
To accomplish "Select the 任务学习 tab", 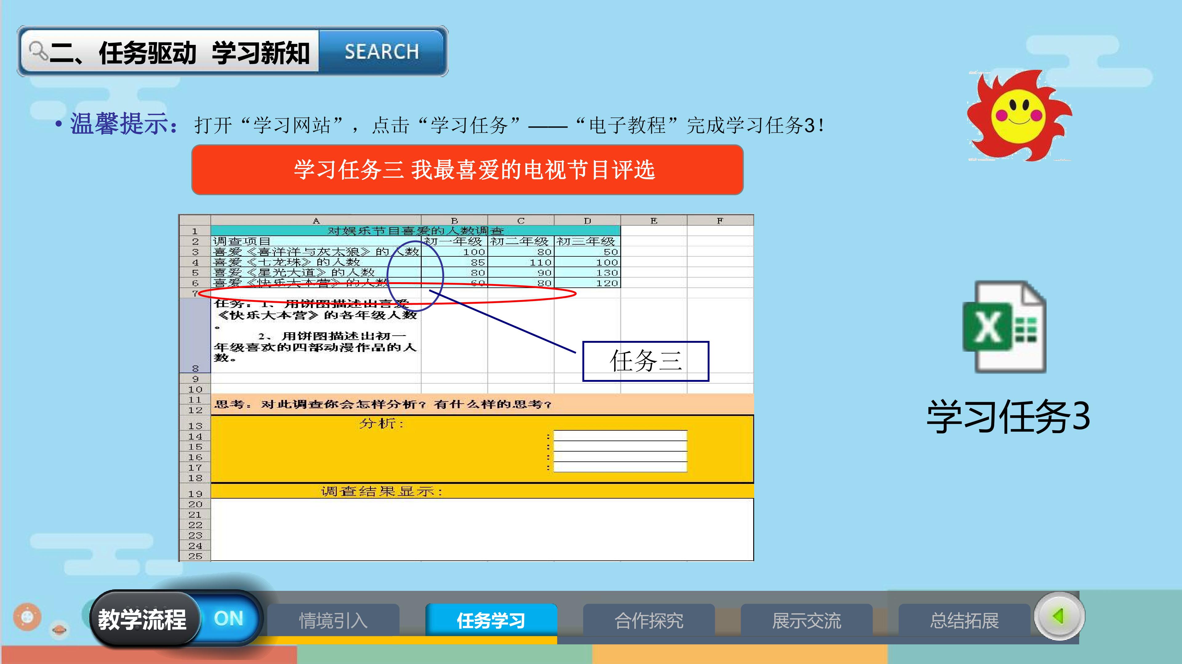I will pos(491,620).
